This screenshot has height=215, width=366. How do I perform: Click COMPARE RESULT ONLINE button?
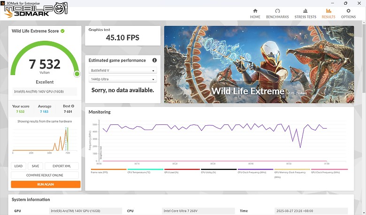click(x=45, y=175)
